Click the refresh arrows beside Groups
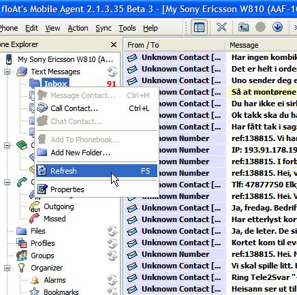This screenshot has width=297, height=295. (x=112, y=255)
